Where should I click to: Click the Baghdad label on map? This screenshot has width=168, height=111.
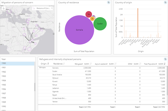[x=34, y=22]
